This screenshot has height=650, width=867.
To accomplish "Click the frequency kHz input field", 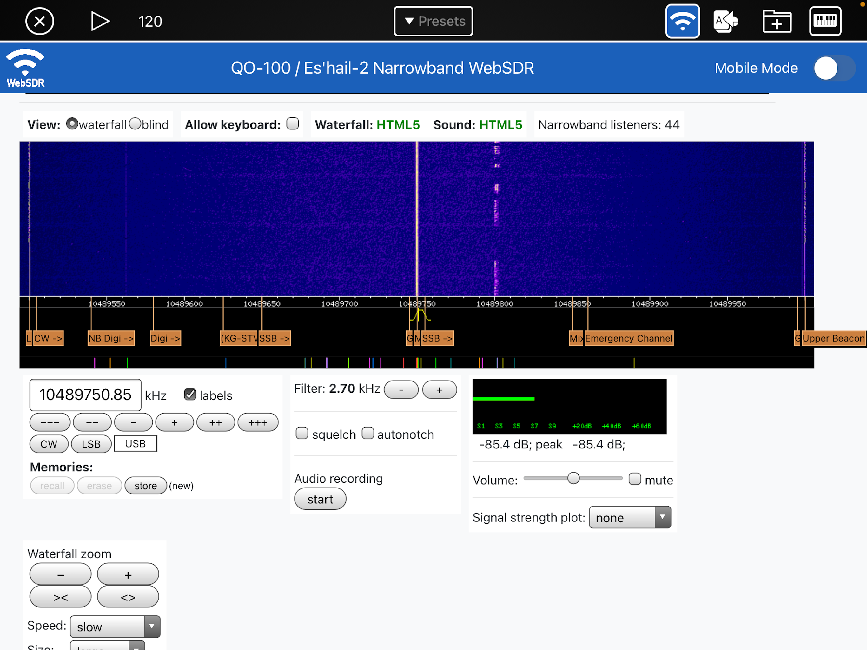I will 85,395.
